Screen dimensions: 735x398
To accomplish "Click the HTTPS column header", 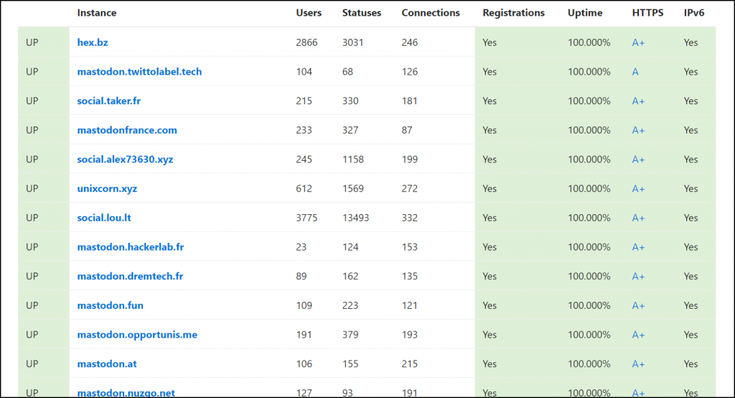I will coord(648,13).
